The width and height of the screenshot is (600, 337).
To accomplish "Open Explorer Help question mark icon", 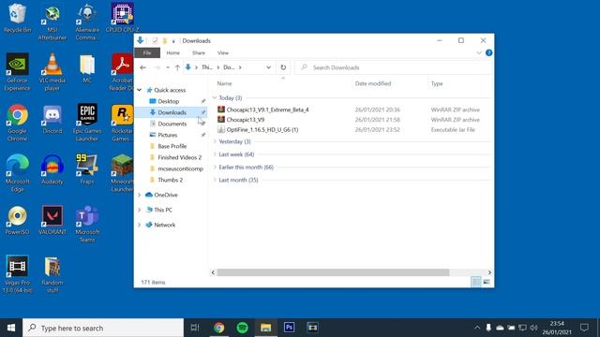I will pyautogui.click(x=489, y=52).
